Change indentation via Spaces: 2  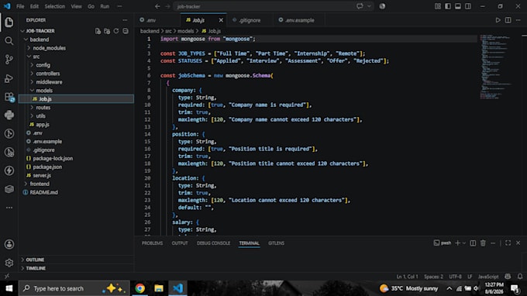433,277
